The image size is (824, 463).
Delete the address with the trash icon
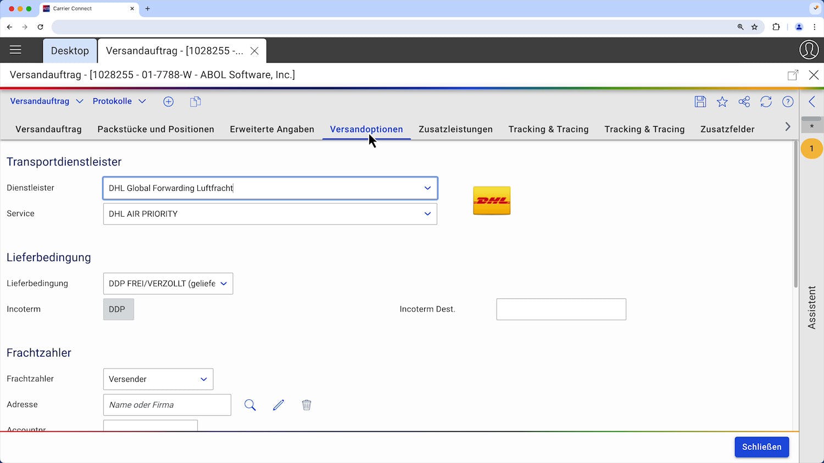point(307,404)
